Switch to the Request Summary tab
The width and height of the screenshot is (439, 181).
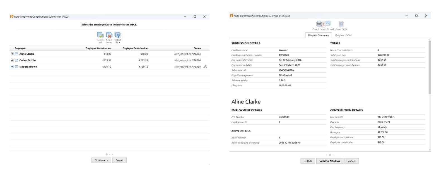coord(318,35)
